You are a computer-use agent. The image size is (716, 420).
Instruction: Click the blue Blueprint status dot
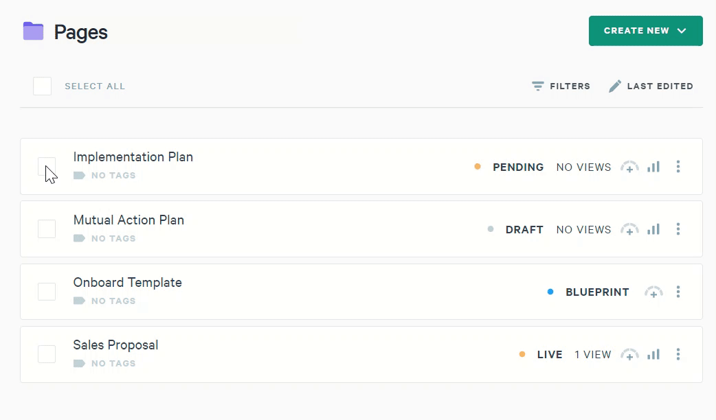(550, 292)
